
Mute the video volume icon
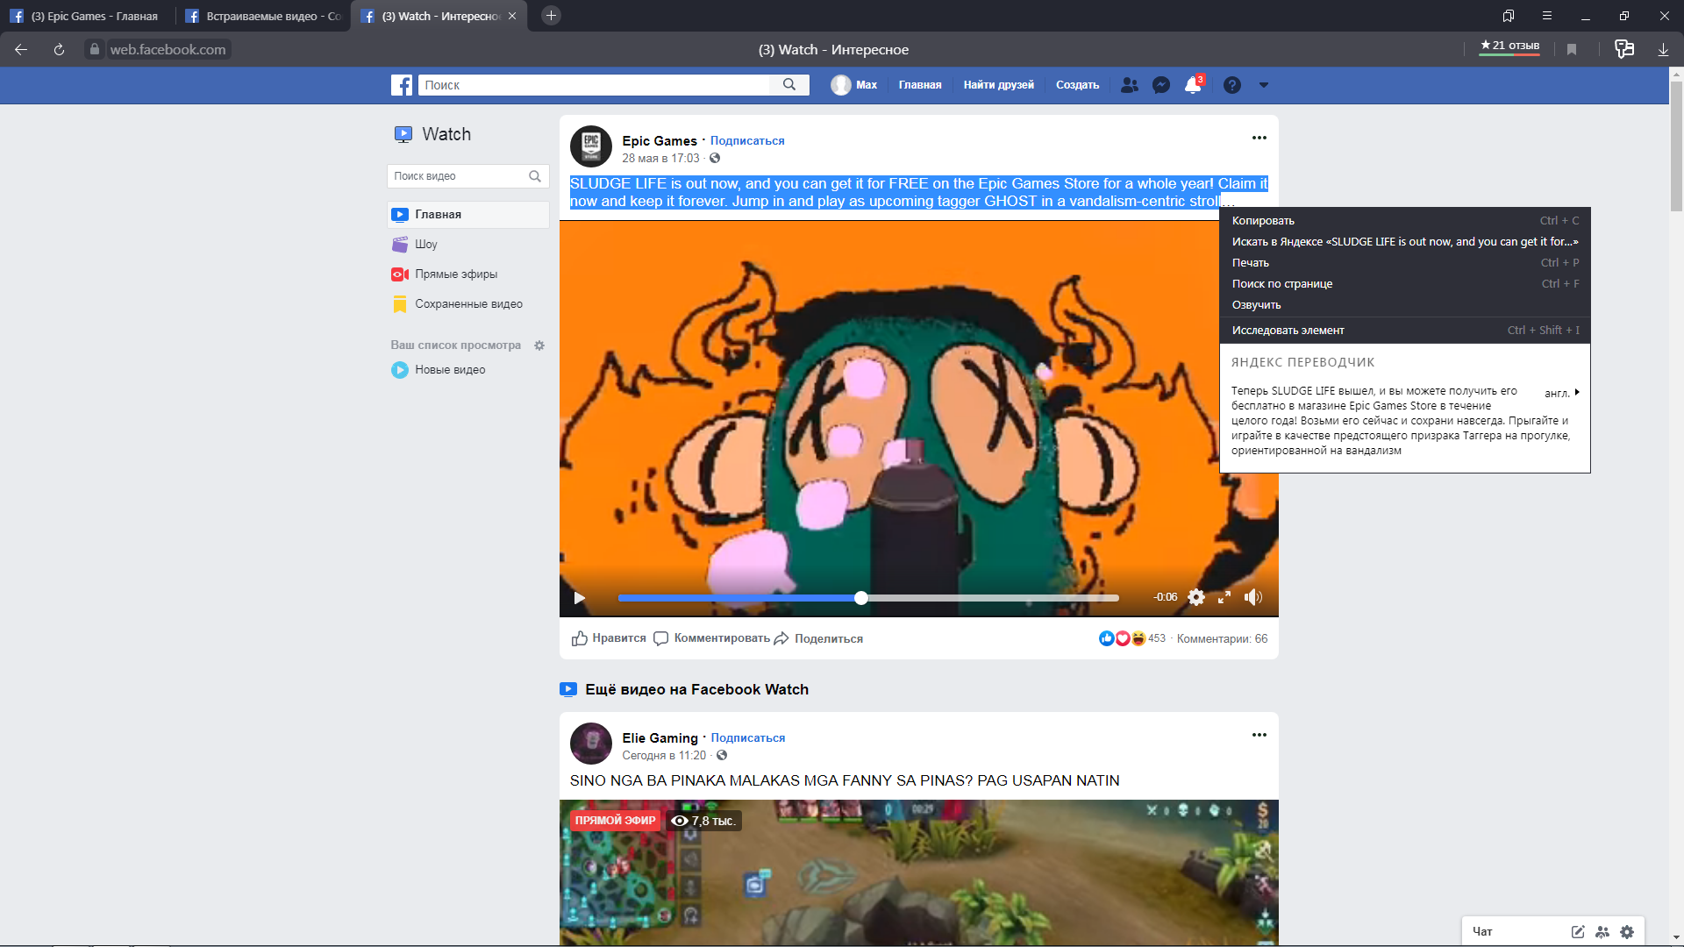(x=1253, y=597)
